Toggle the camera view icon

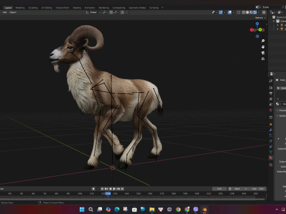click(x=263, y=53)
